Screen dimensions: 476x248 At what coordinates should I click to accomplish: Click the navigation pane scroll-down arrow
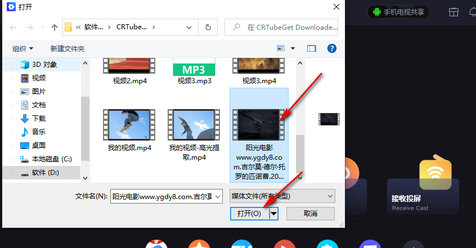(x=86, y=178)
